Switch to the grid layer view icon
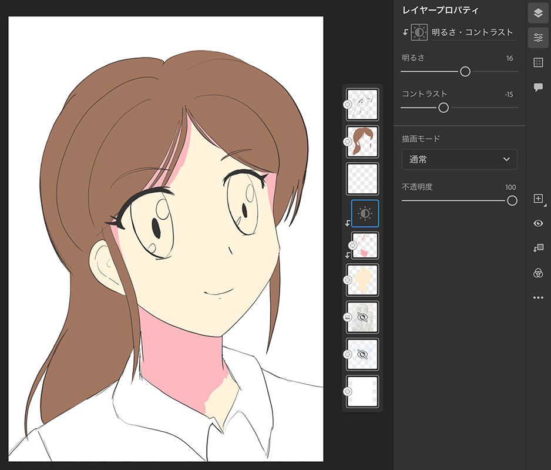The width and height of the screenshot is (551, 470). pos(538,63)
